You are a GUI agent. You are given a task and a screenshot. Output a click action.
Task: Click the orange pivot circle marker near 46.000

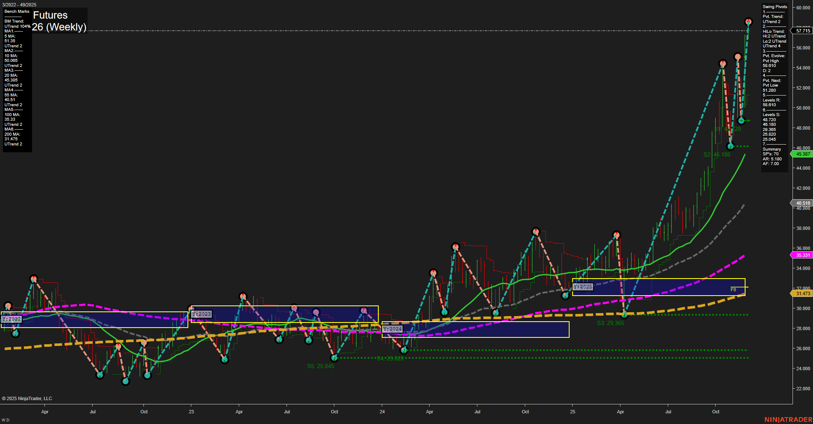(x=731, y=146)
